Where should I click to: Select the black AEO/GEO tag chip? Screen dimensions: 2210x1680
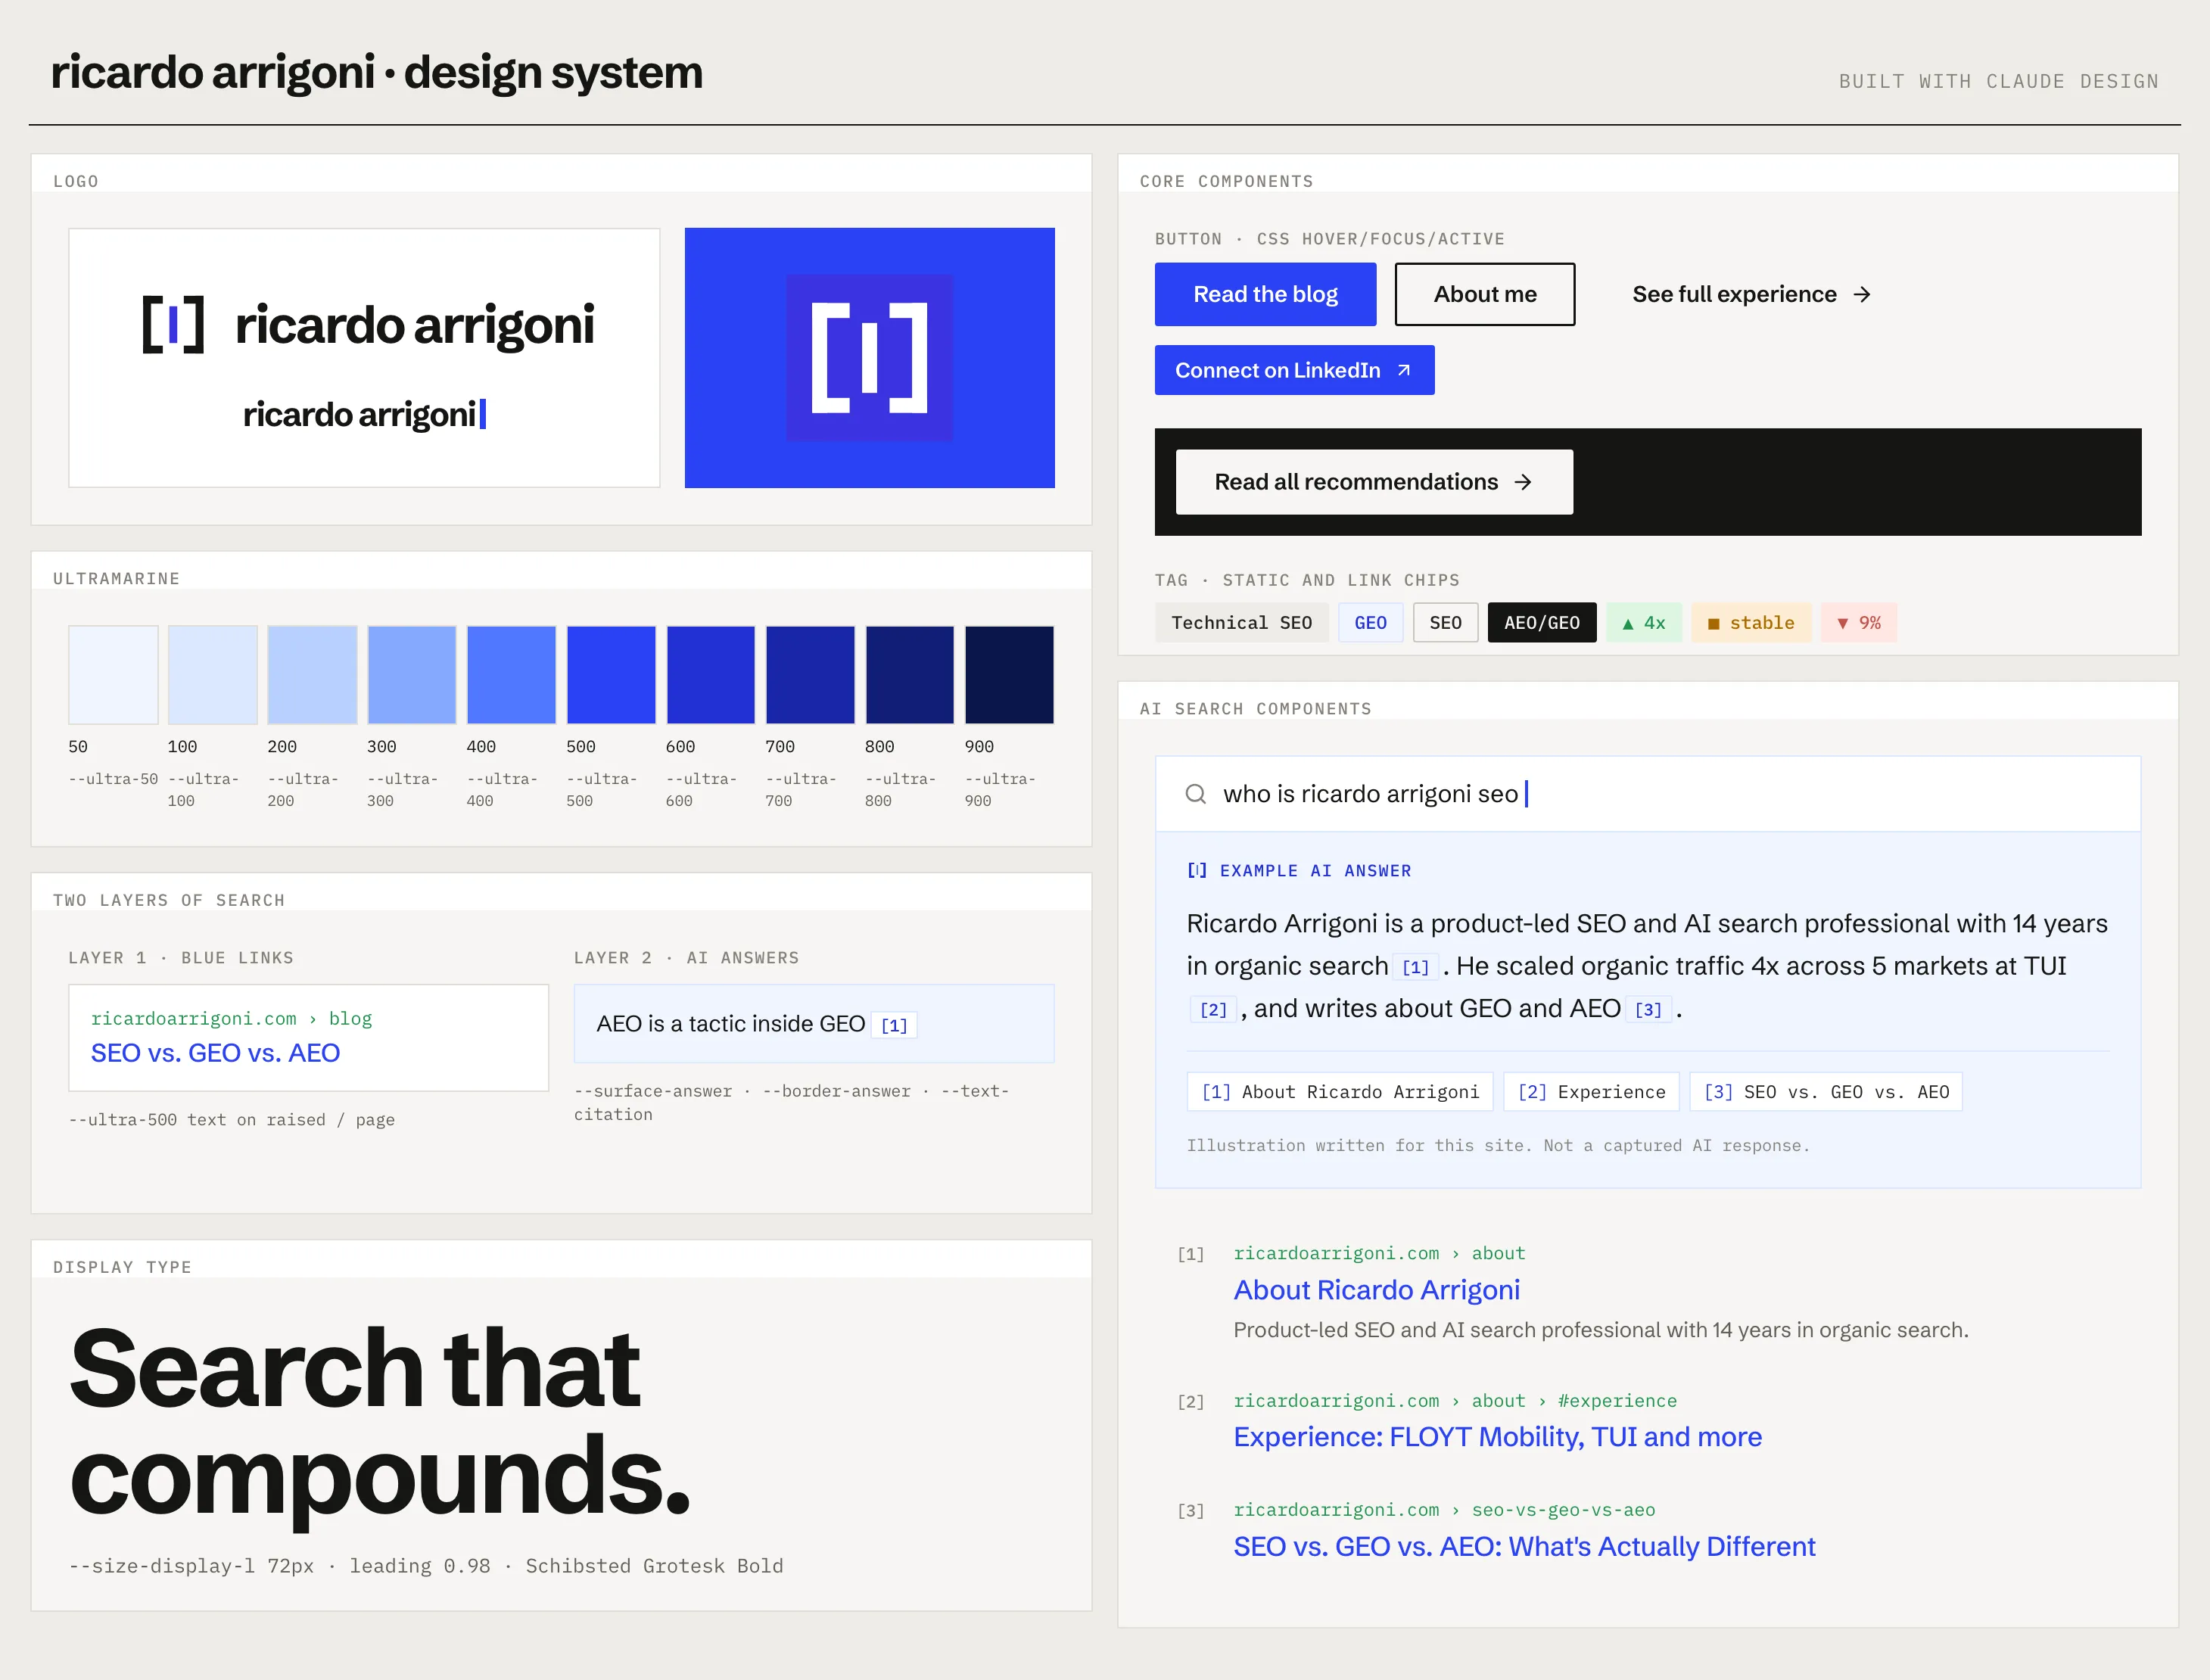click(x=1541, y=623)
